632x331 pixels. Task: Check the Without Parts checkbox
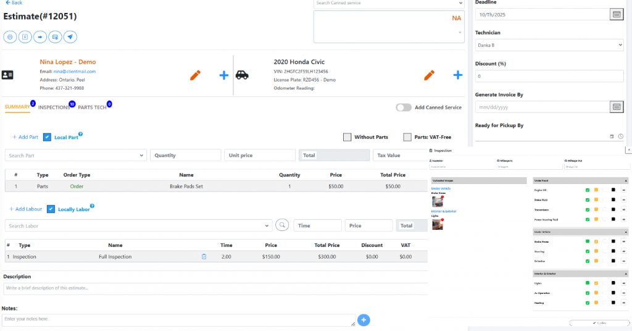347,137
